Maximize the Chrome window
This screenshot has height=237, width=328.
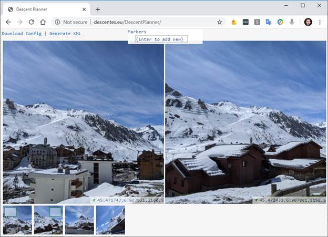[x=303, y=5]
